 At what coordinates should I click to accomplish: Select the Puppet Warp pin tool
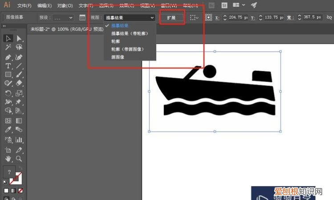[19, 102]
